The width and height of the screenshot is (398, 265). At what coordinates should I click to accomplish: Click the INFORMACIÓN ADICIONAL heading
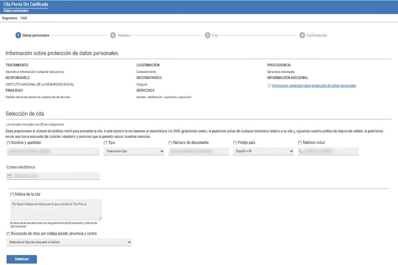click(288, 78)
